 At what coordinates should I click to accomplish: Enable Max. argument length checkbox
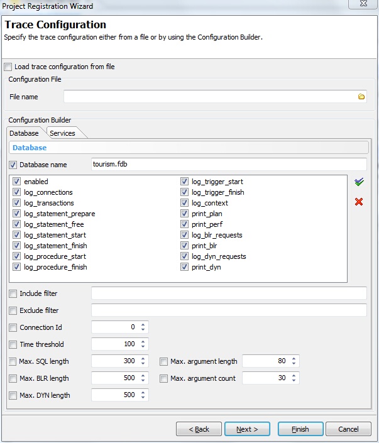(163, 362)
